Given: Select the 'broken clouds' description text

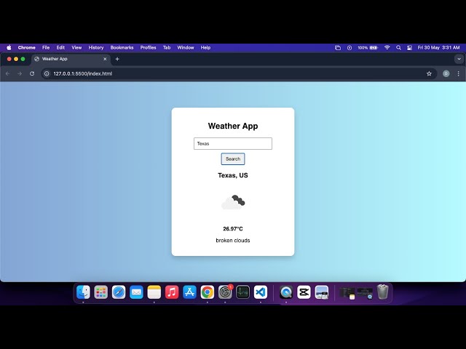Looking at the screenshot, I should pyautogui.click(x=233, y=241).
